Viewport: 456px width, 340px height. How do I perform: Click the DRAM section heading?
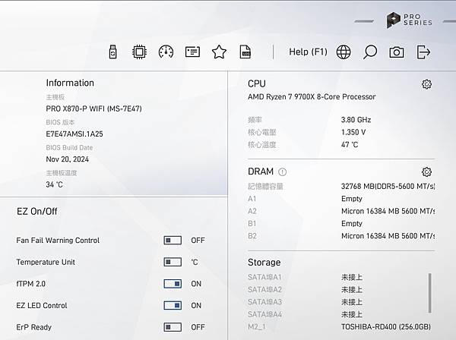(x=261, y=172)
